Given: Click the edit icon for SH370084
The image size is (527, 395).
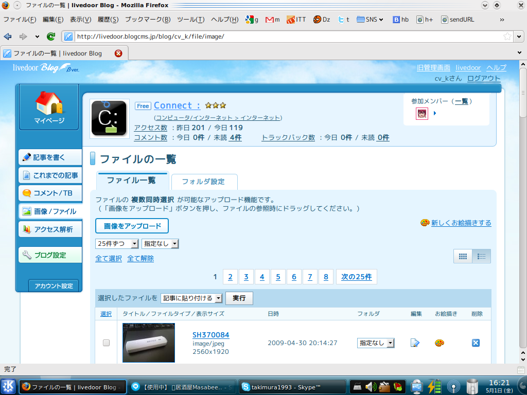Looking at the screenshot, I should coord(415,343).
